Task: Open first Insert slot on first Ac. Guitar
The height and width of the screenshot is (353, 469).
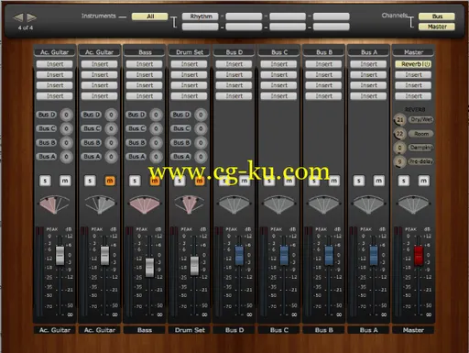Action: click(x=55, y=64)
